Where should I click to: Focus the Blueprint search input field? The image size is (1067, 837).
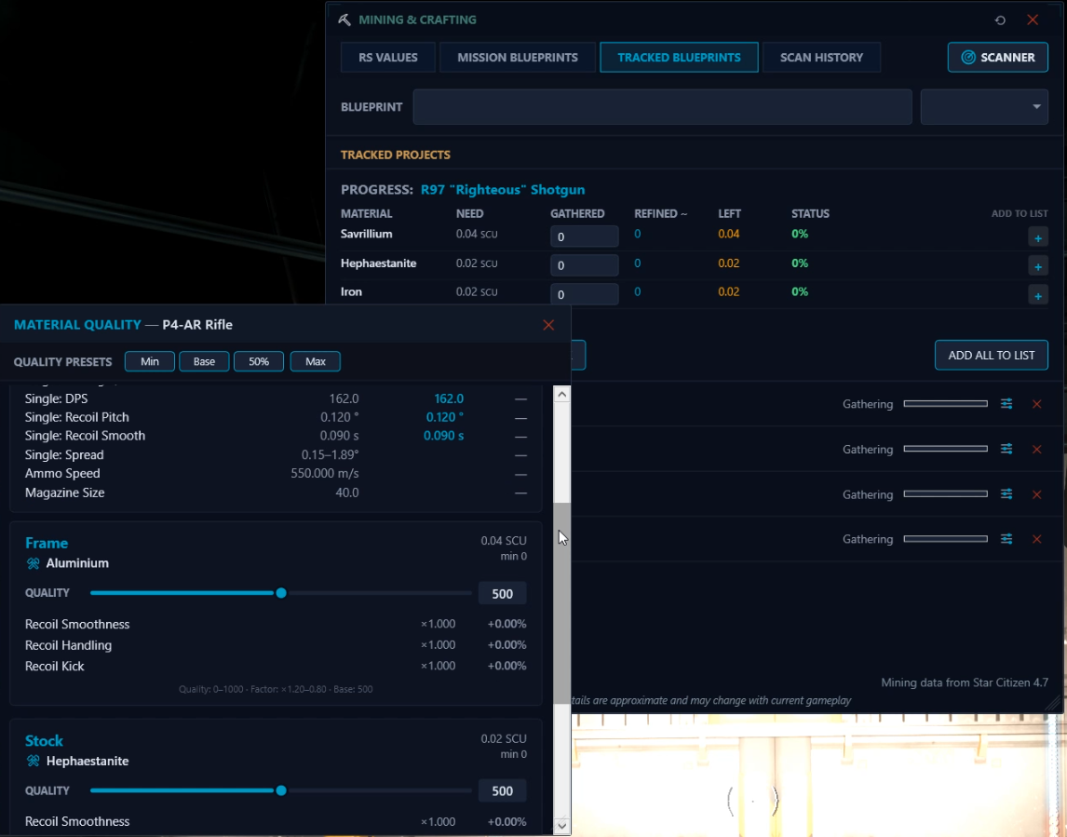662,107
